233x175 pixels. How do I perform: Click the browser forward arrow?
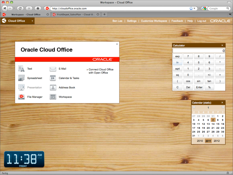click(x=10, y=8)
